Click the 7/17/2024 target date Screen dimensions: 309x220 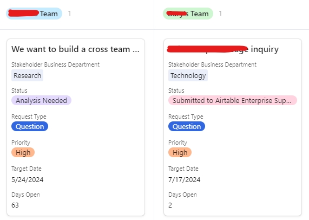[x=184, y=180]
